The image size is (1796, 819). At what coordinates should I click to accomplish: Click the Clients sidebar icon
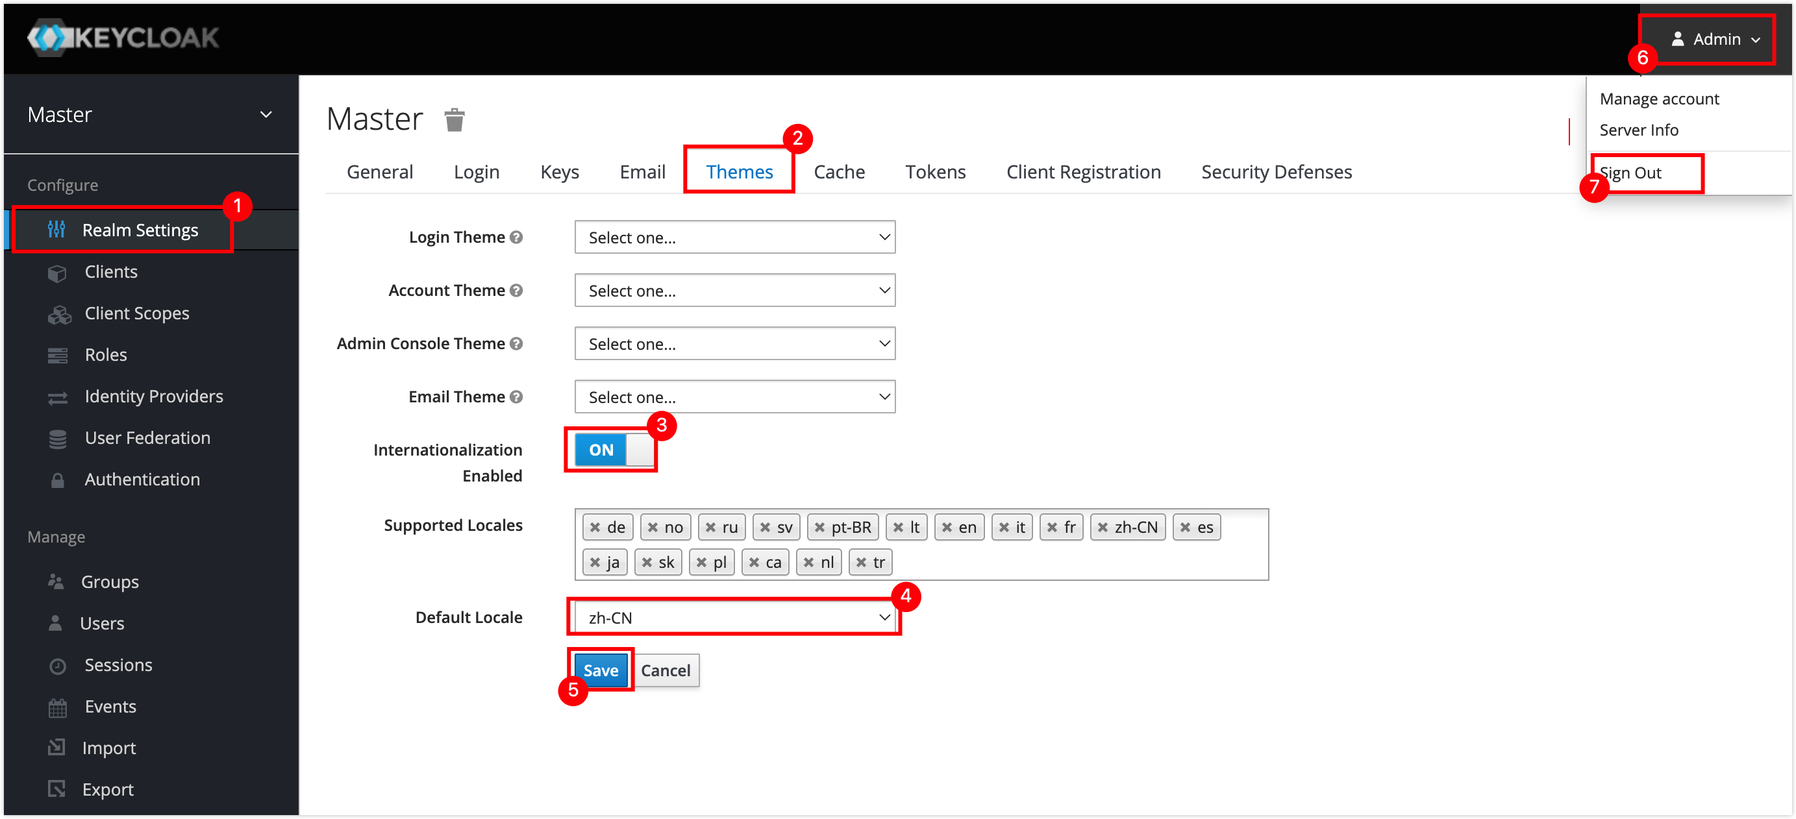point(57,271)
